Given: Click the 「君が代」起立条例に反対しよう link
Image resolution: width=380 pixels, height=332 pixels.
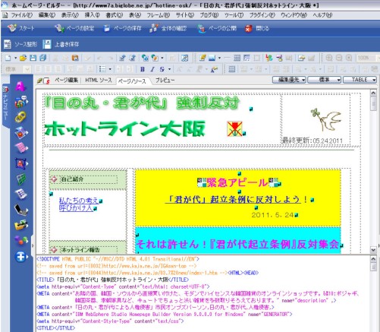Looking at the screenshot, I should (x=233, y=200).
